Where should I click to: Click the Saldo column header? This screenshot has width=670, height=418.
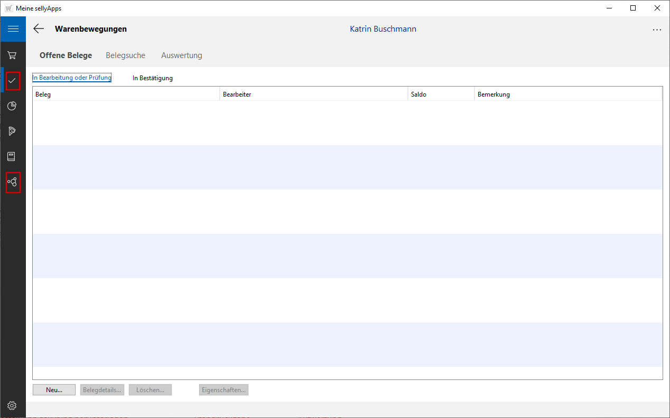[441, 94]
